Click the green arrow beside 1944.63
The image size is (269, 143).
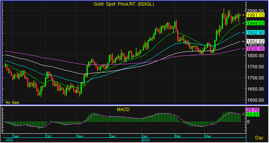pos(243,23)
